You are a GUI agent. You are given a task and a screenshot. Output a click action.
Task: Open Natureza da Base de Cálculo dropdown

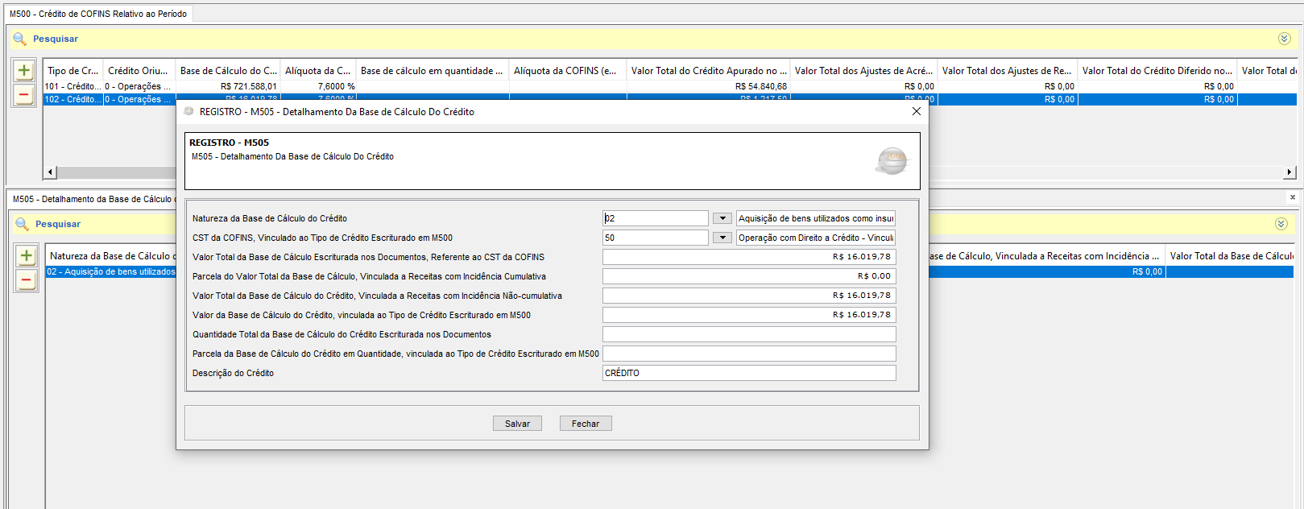tap(722, 218)
